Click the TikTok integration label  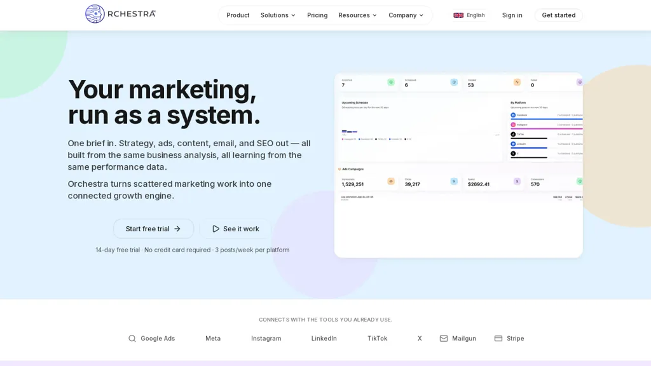[x=378, y=339]
